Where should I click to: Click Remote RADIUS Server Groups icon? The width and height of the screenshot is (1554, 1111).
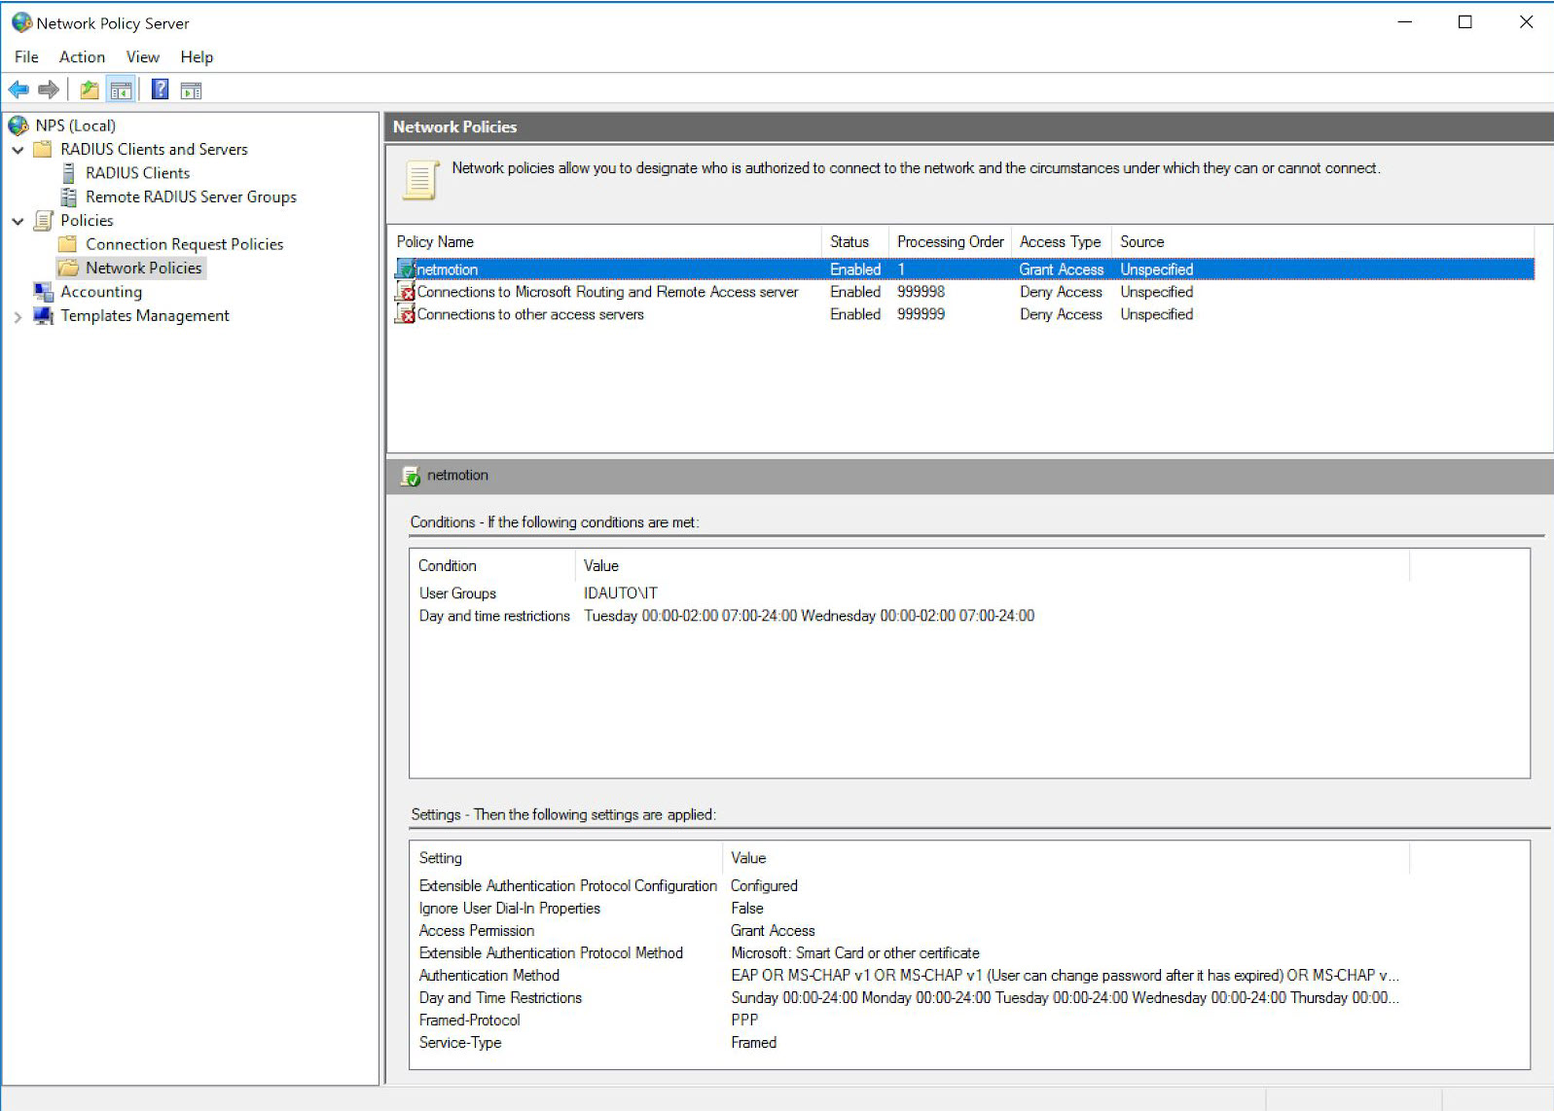(68, 197)
